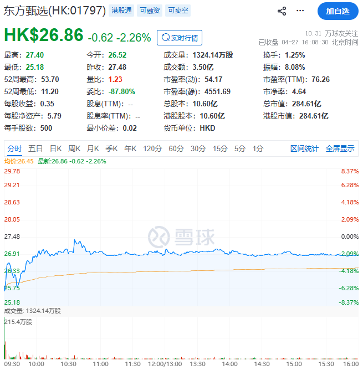Select the 60分 interval tab
363x370 pixels.
pyautogui.click(x=176, y=148)
